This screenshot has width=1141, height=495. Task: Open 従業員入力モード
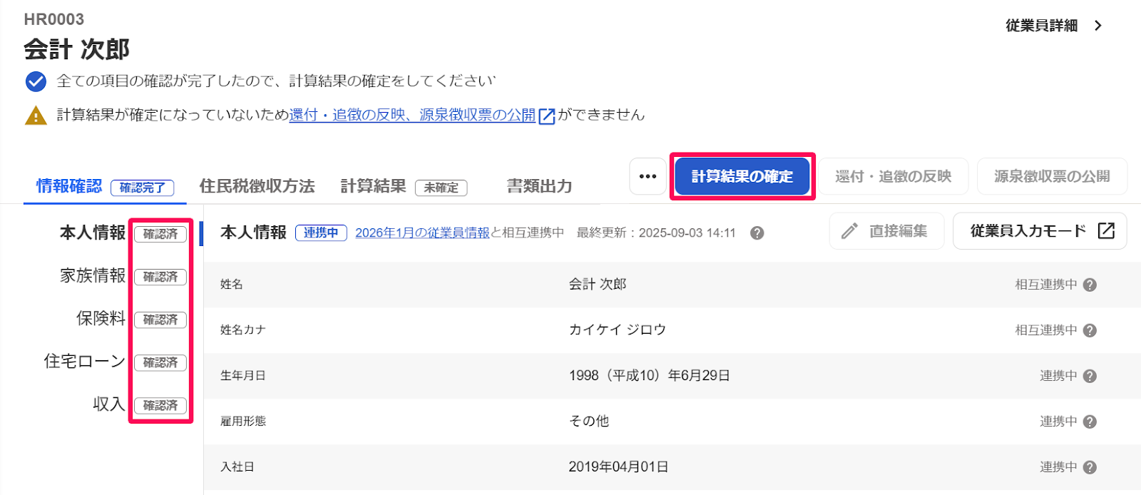[1040, 231]
